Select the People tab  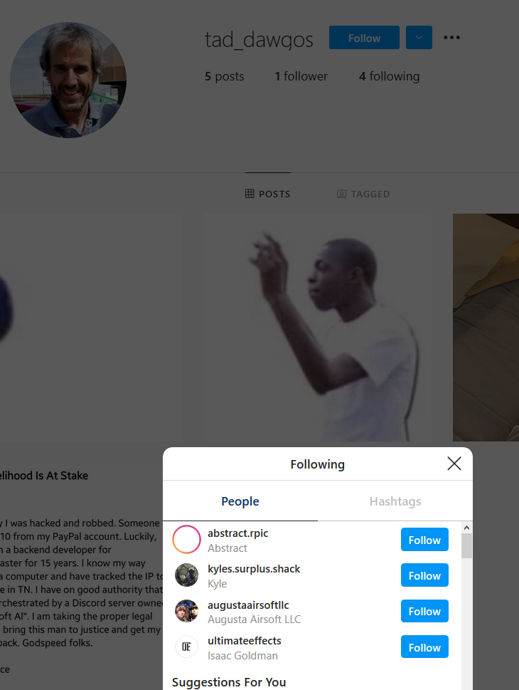pos(240,501)
